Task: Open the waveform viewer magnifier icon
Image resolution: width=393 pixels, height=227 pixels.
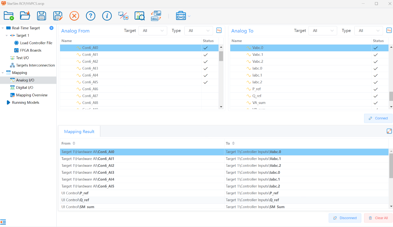Action: tap(139, 16)
